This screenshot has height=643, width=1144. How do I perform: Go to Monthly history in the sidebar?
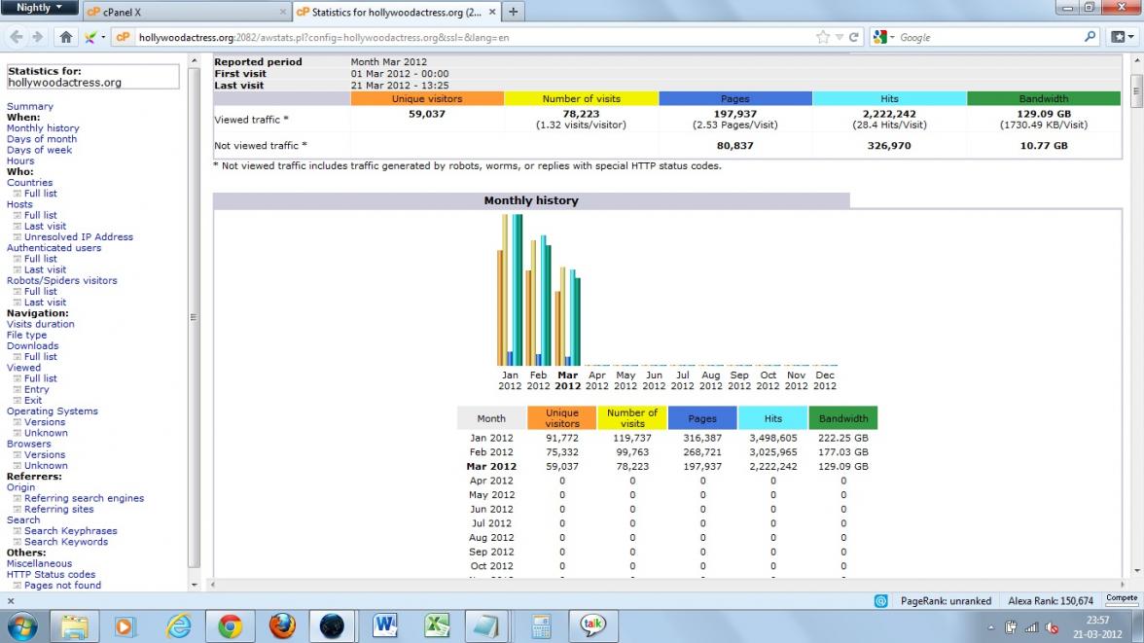pos(43,128)
